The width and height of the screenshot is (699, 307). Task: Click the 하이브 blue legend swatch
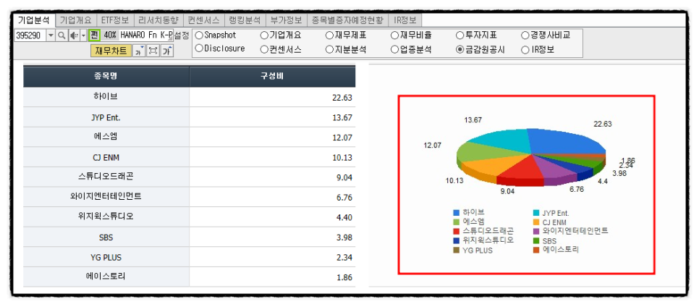tap(456, 212)
